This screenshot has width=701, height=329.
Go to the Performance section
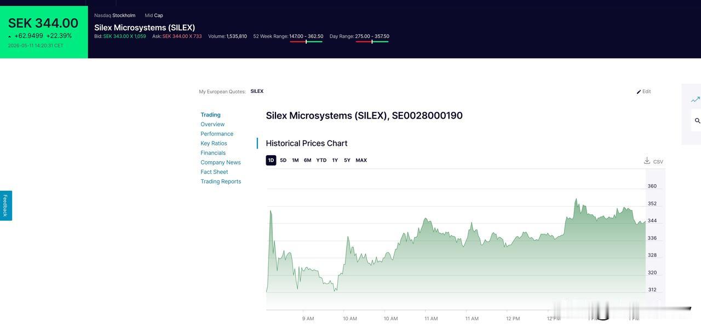click(217, 134)
